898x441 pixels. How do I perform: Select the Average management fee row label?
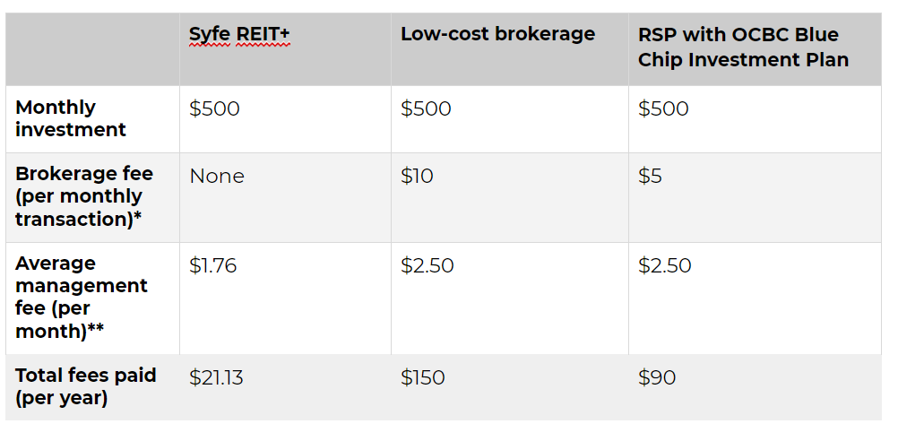tap(93, 298)
